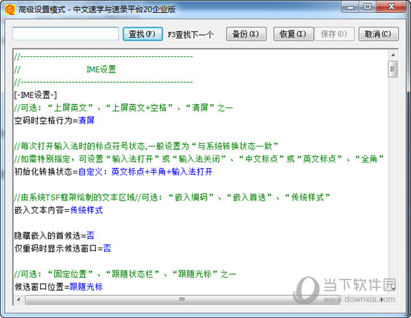Click the horizontal scrollbar thumb
This screenshot has width=411, height=318.
(181, 299)
